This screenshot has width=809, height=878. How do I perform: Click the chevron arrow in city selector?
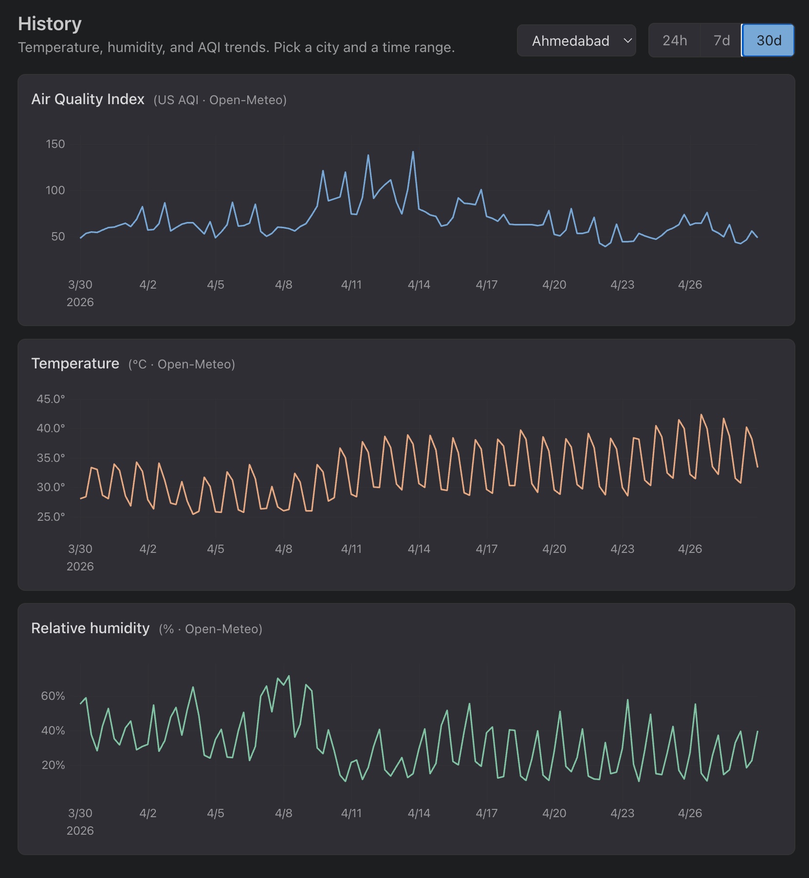(627, 41)
